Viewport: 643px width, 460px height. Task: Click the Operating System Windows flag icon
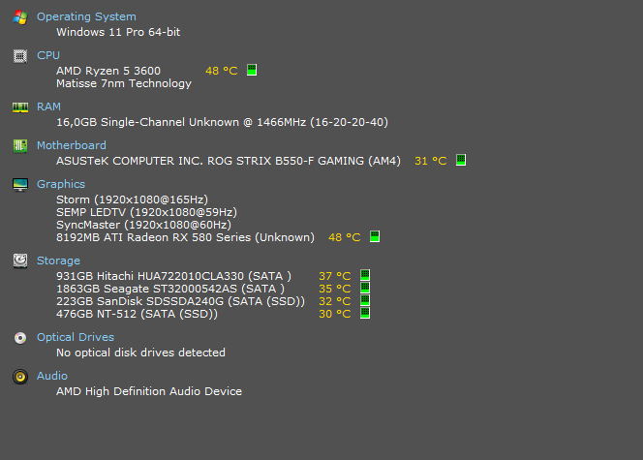(x=20, y=17)
